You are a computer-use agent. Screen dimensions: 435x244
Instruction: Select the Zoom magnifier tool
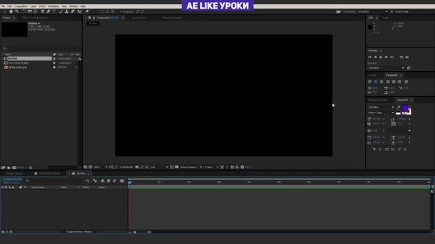click(x=17, y=12)
